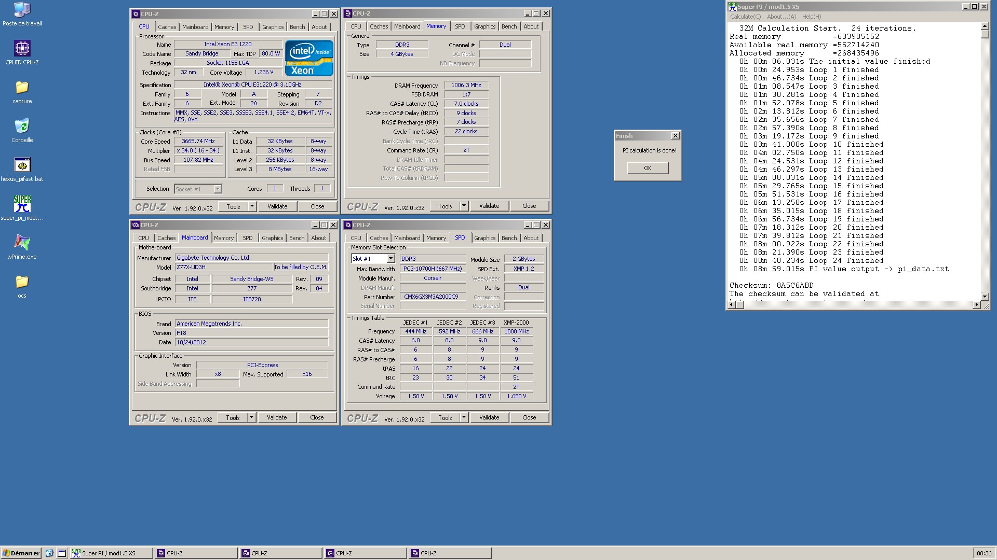Open Tools dropdown arrow in CPU window

(252, 206)
